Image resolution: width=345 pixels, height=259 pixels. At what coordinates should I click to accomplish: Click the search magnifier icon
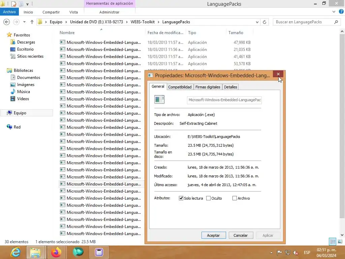click(x=336, y=22)
